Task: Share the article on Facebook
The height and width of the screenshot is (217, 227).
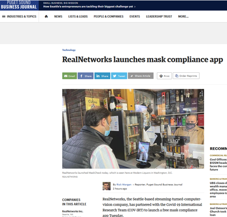Action: 86,76
